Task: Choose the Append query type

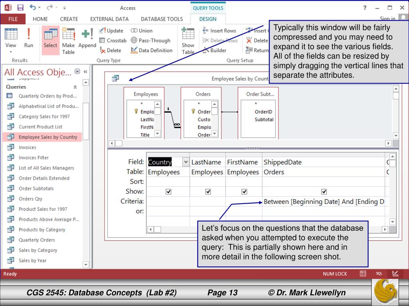Action: [87, 38]
